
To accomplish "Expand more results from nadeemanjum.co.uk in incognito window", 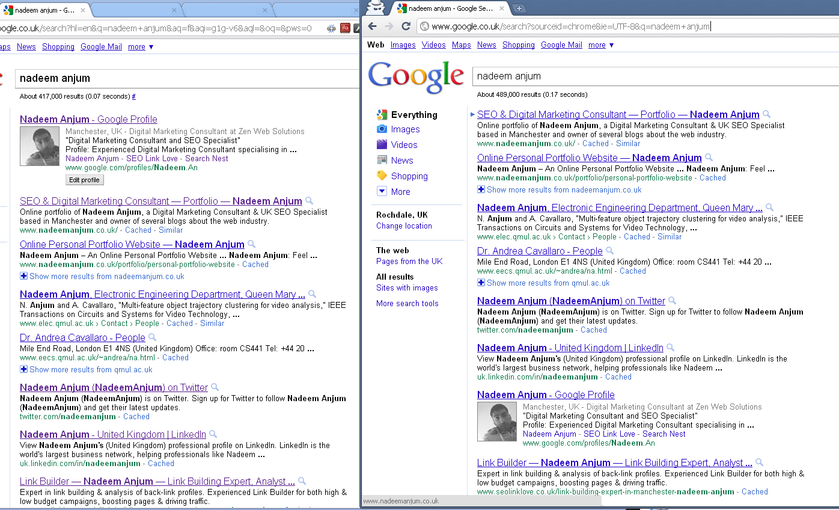I will (x=560, y=189).
